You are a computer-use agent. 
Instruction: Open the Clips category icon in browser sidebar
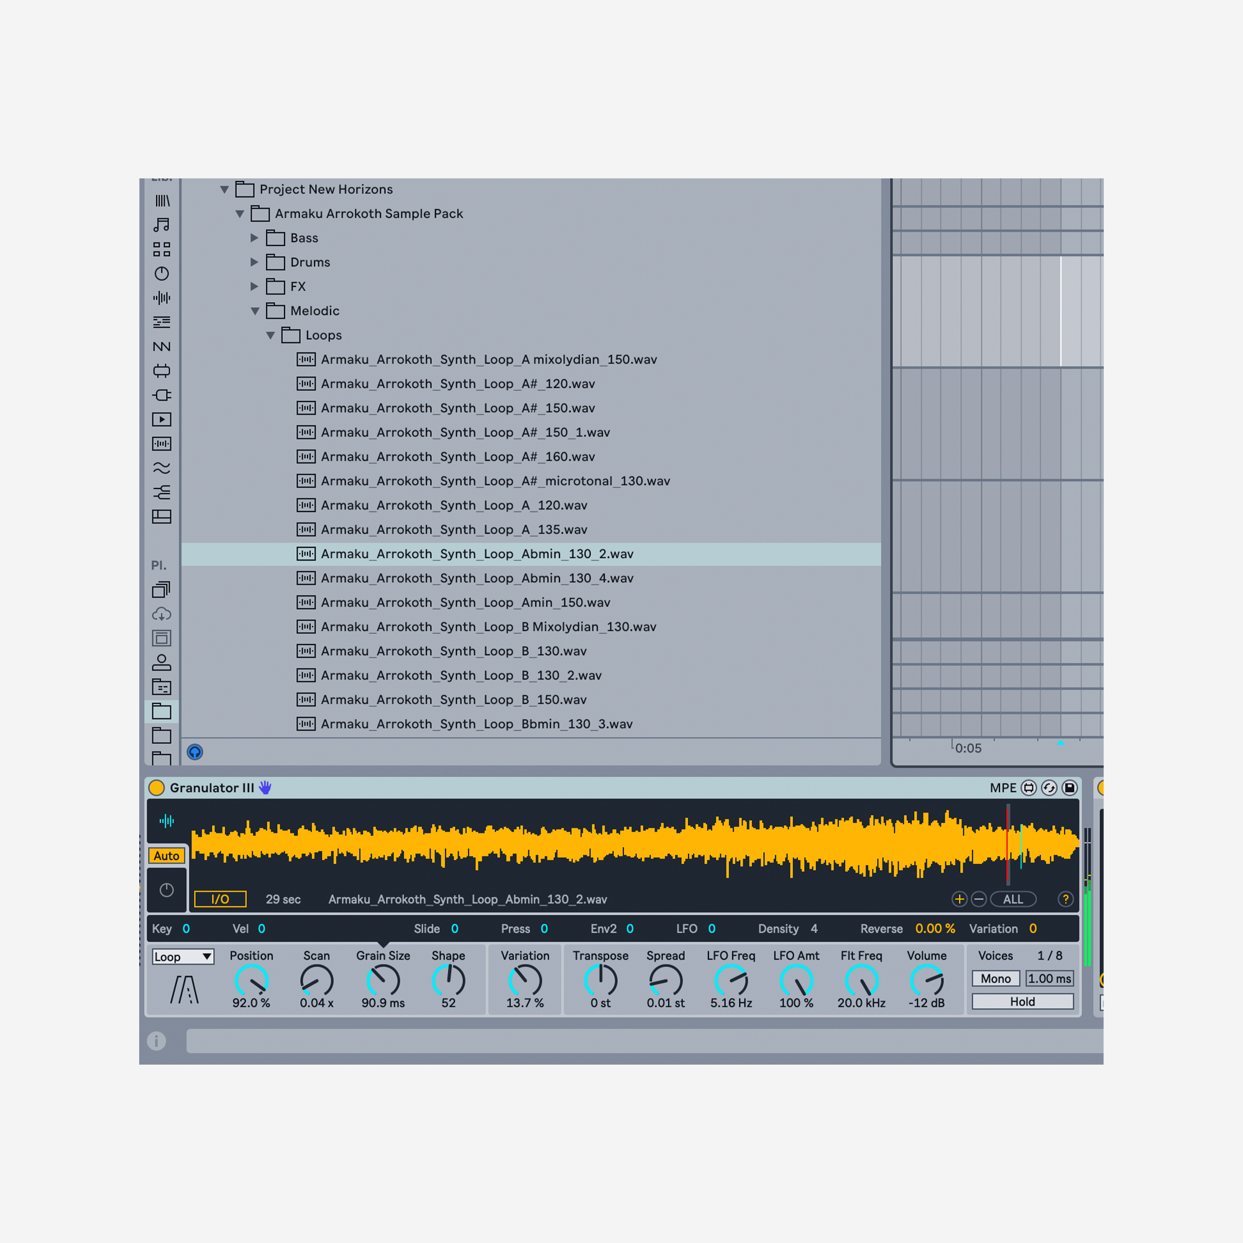click(162, 420)
